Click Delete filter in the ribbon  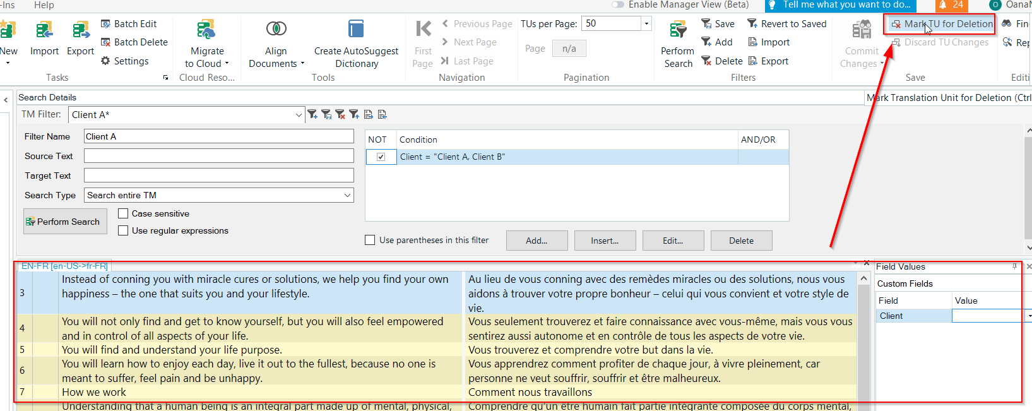721,61
